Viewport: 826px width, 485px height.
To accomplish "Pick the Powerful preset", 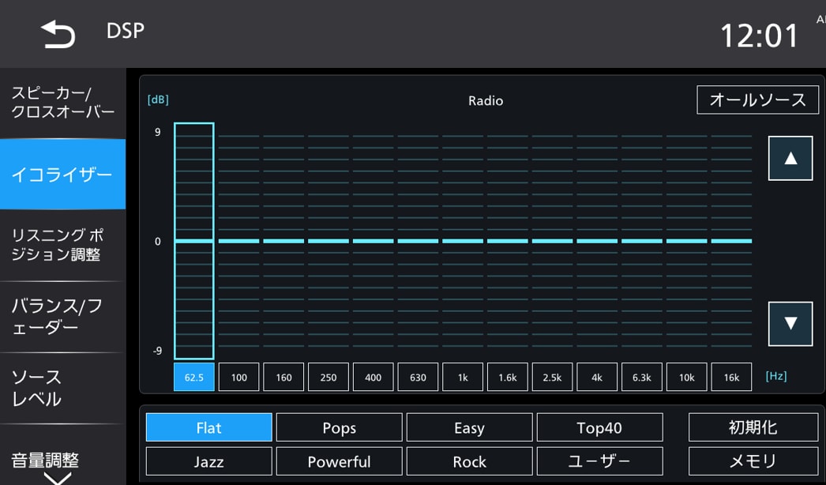I will [339, 461].
